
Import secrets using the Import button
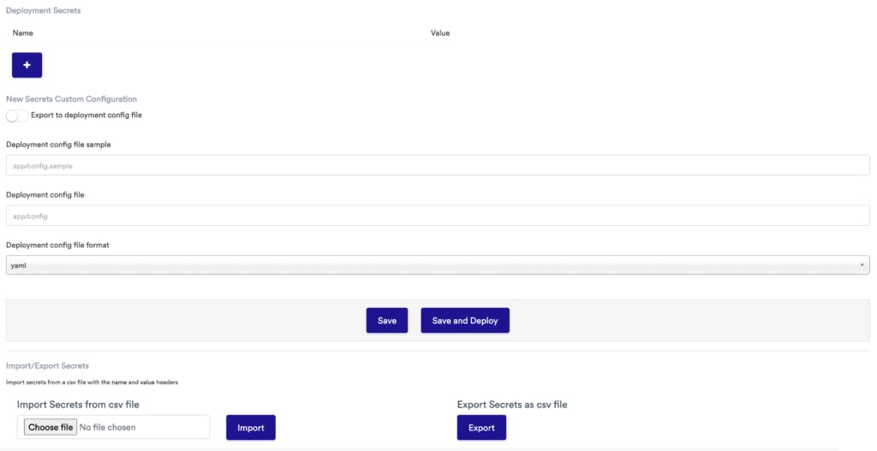[x=250, y=428]
